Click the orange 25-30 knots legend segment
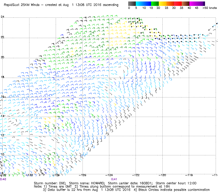Screen dimensions: 218x192 click(170, 4)
